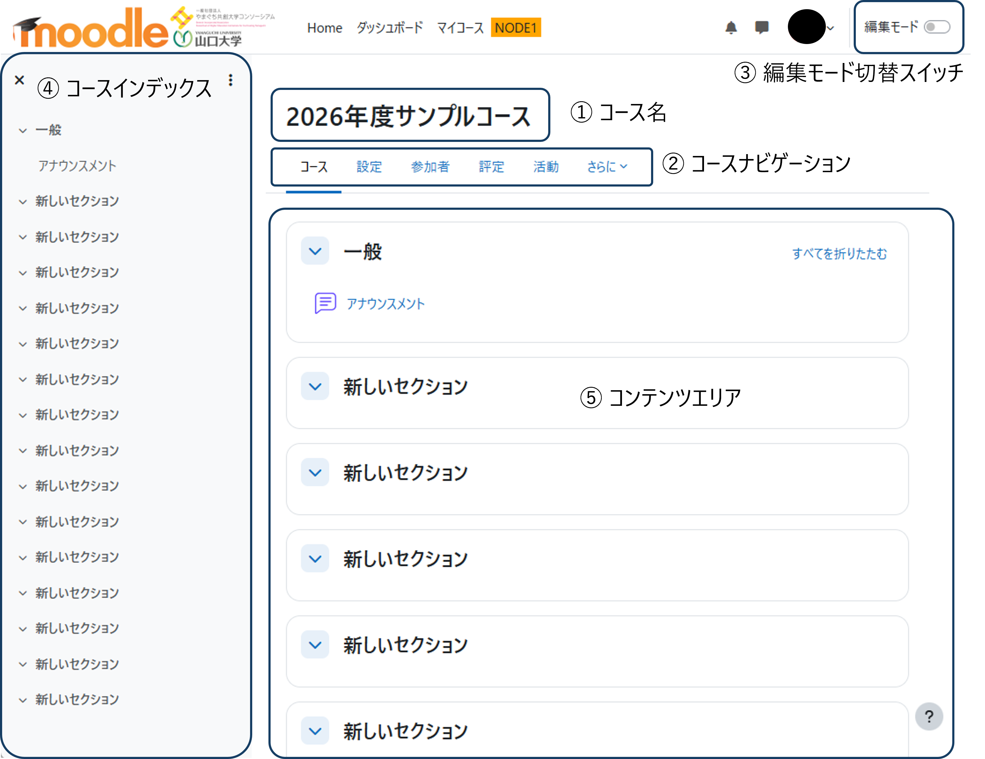This screenshot has width=985, height=759.
Task: Close the course index with the X
Action: click(19, 80)
